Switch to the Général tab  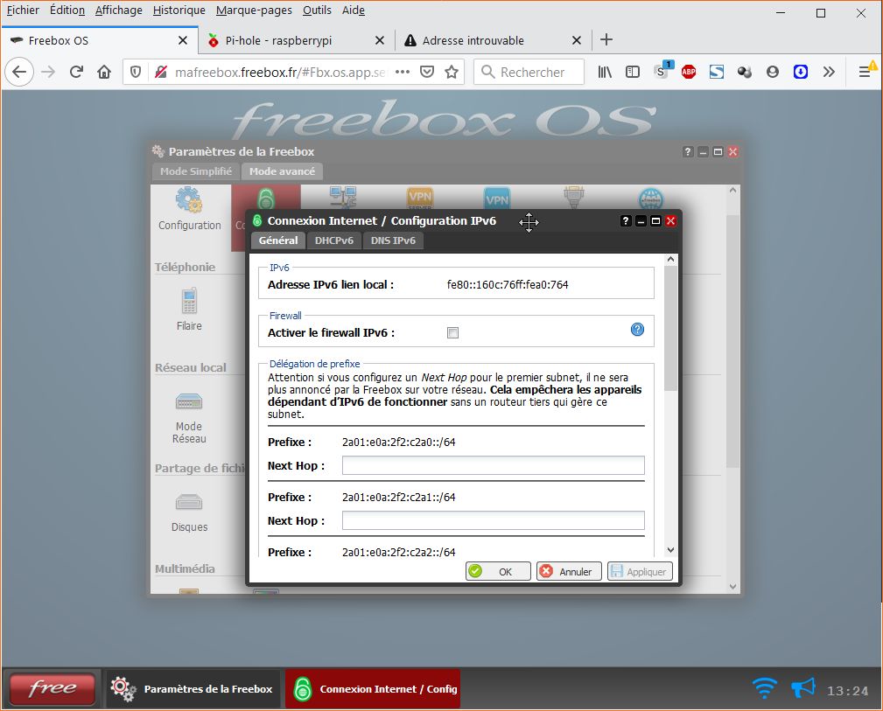pyautogui.click(x=278, y=240)
